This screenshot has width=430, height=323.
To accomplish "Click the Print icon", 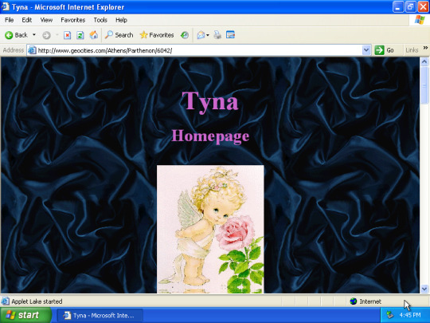I will (x=217, y=35).
